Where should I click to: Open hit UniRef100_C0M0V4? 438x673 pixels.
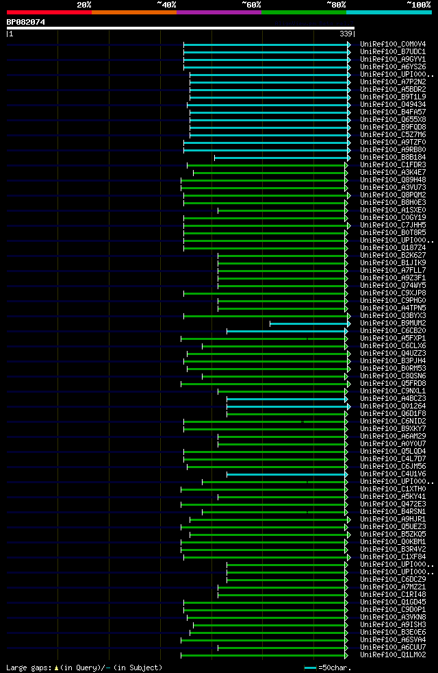coord(393,45)
